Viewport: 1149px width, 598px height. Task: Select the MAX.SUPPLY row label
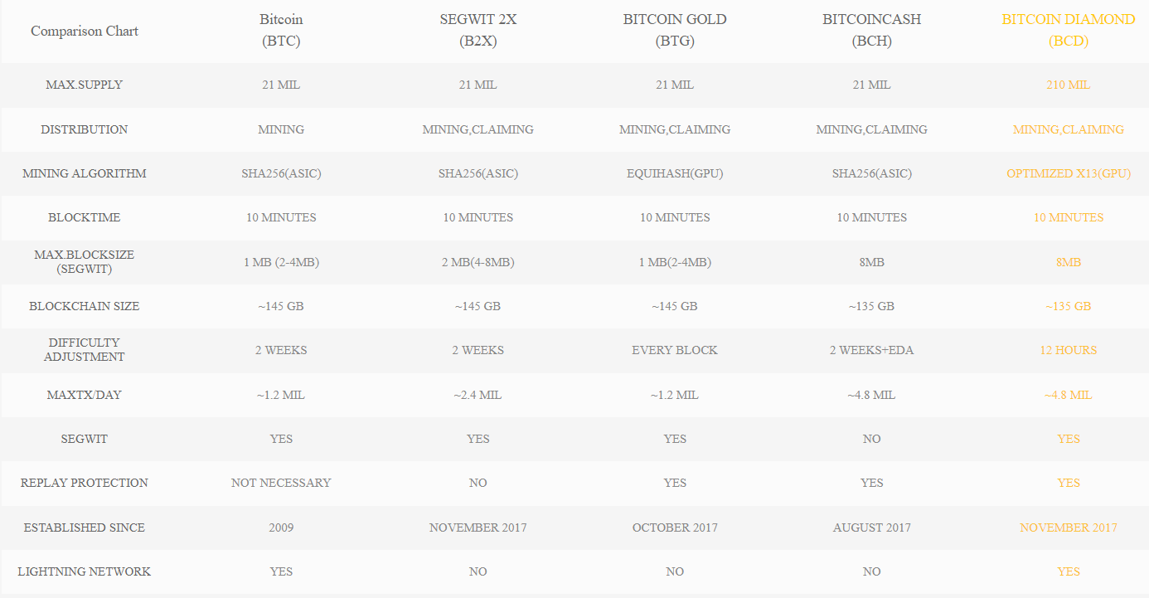(85, 85)
